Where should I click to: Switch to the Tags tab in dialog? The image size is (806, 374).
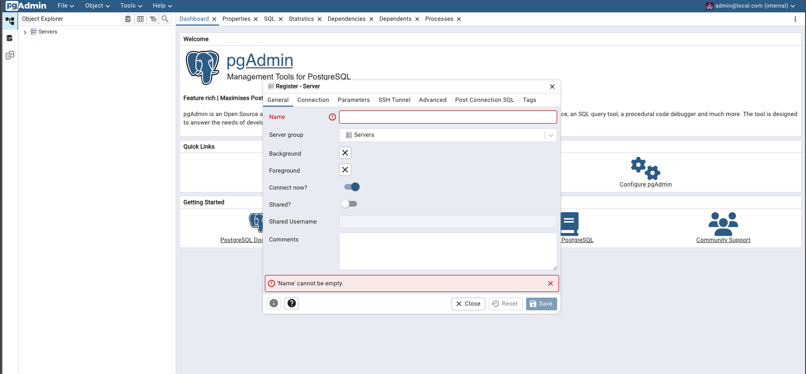pyautogui.click(x=529, y=100)
